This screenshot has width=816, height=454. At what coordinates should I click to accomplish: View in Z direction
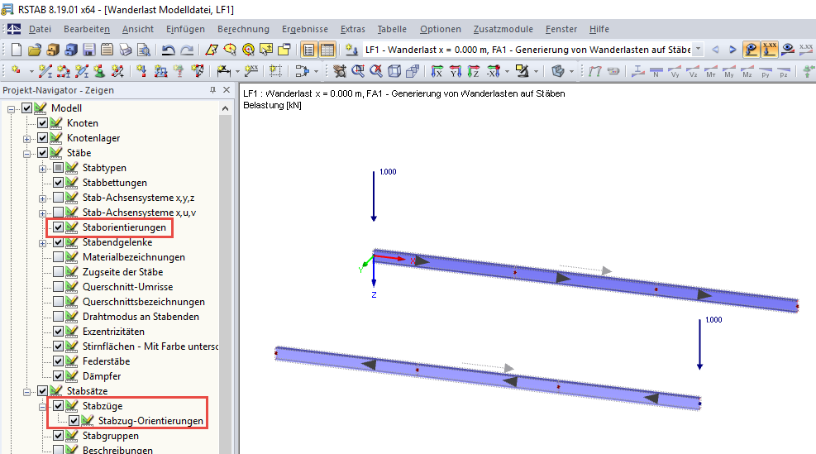[474, 71]
